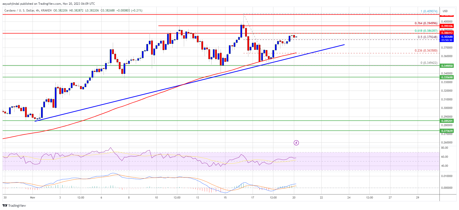Click the 0.395106 red resistance price tag
The height and width of the screenshot is (210, 459).
447,26
